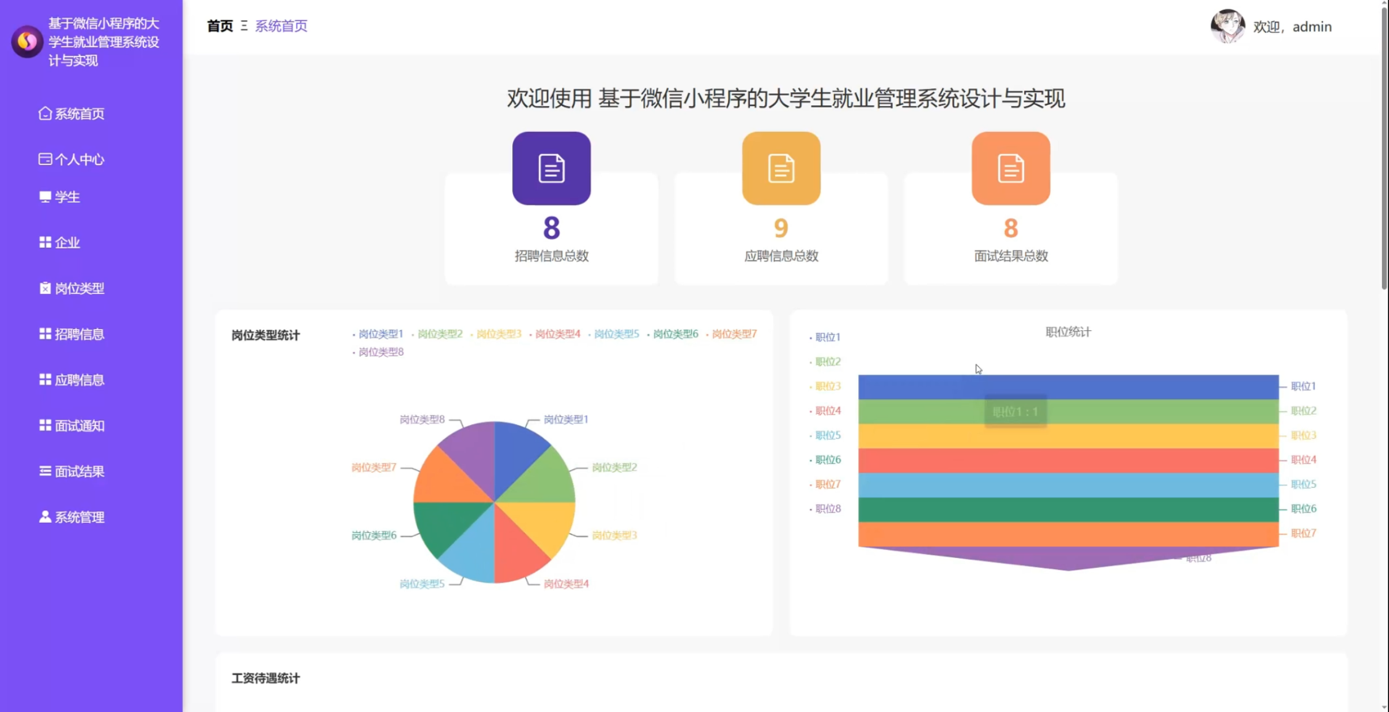
Task: Click the grid icon beside 面试通知
Action: click(x=45, y=425)
